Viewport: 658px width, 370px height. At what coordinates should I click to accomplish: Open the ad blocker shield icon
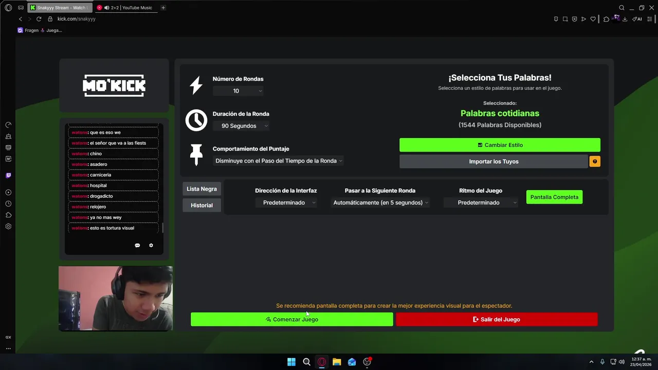click(x=574, y=19)
